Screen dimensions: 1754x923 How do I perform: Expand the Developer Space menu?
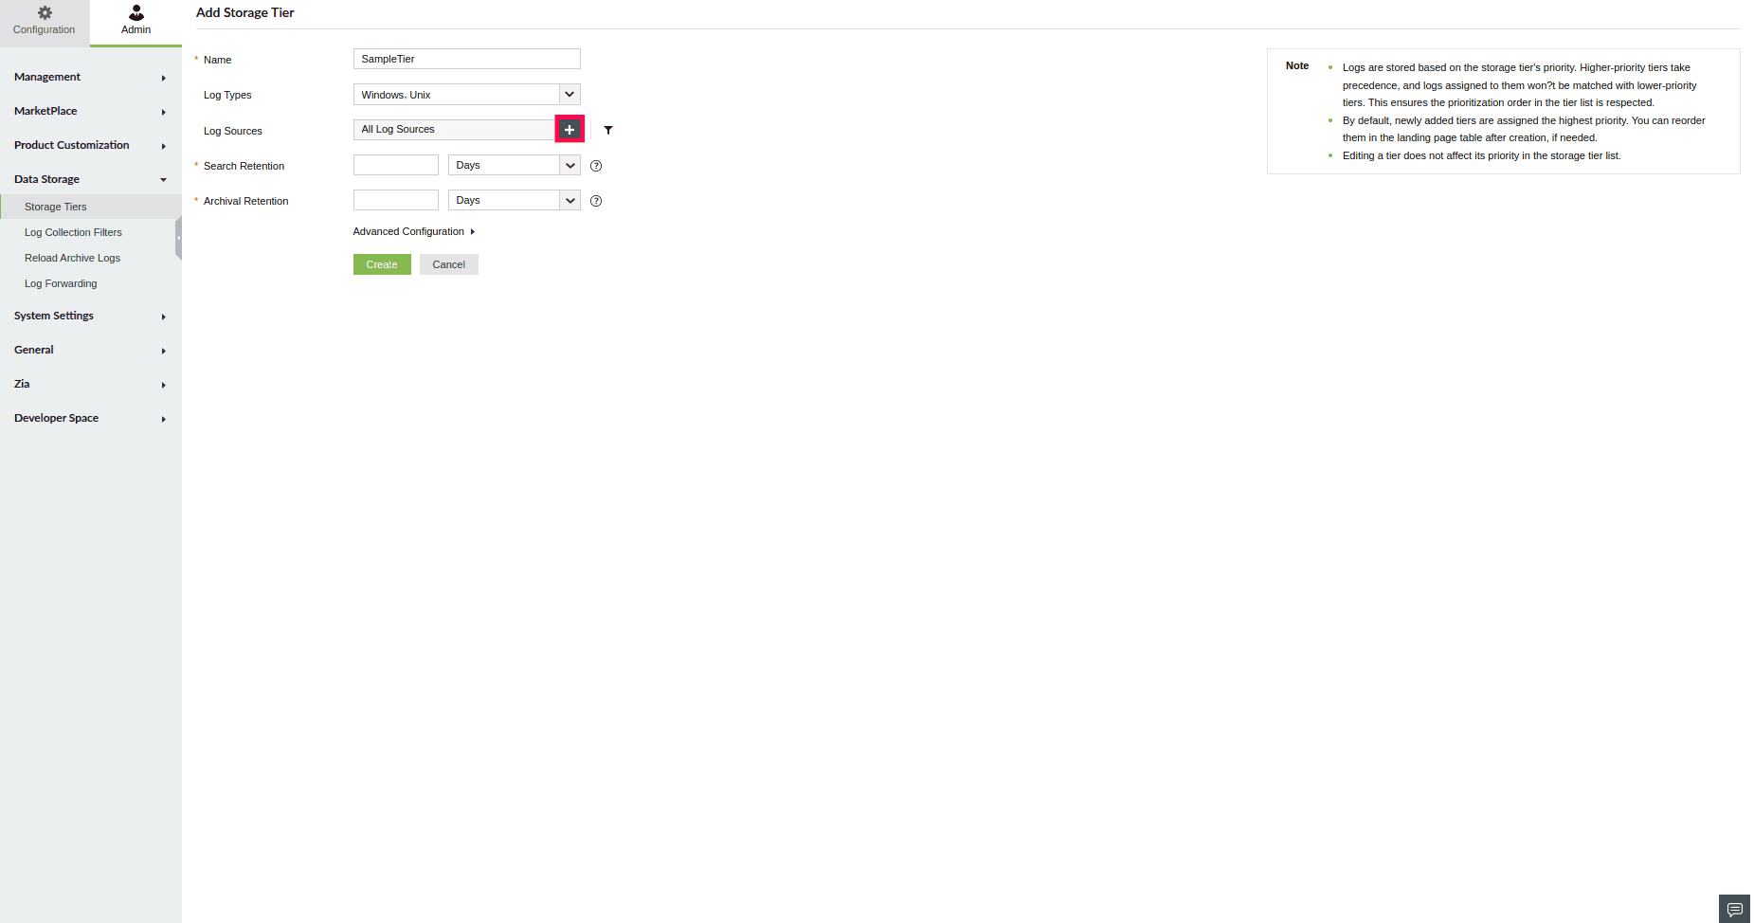pos(91,418)
